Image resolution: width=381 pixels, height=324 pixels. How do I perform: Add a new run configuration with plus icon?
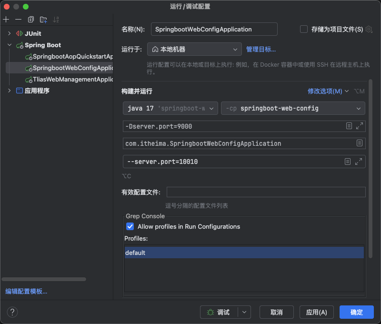(x=5, y=20)
